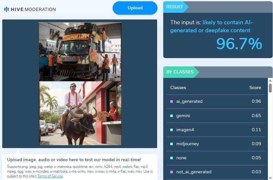Click the ai_generated class color marker
Screen dimensions: 273x180
172,101
